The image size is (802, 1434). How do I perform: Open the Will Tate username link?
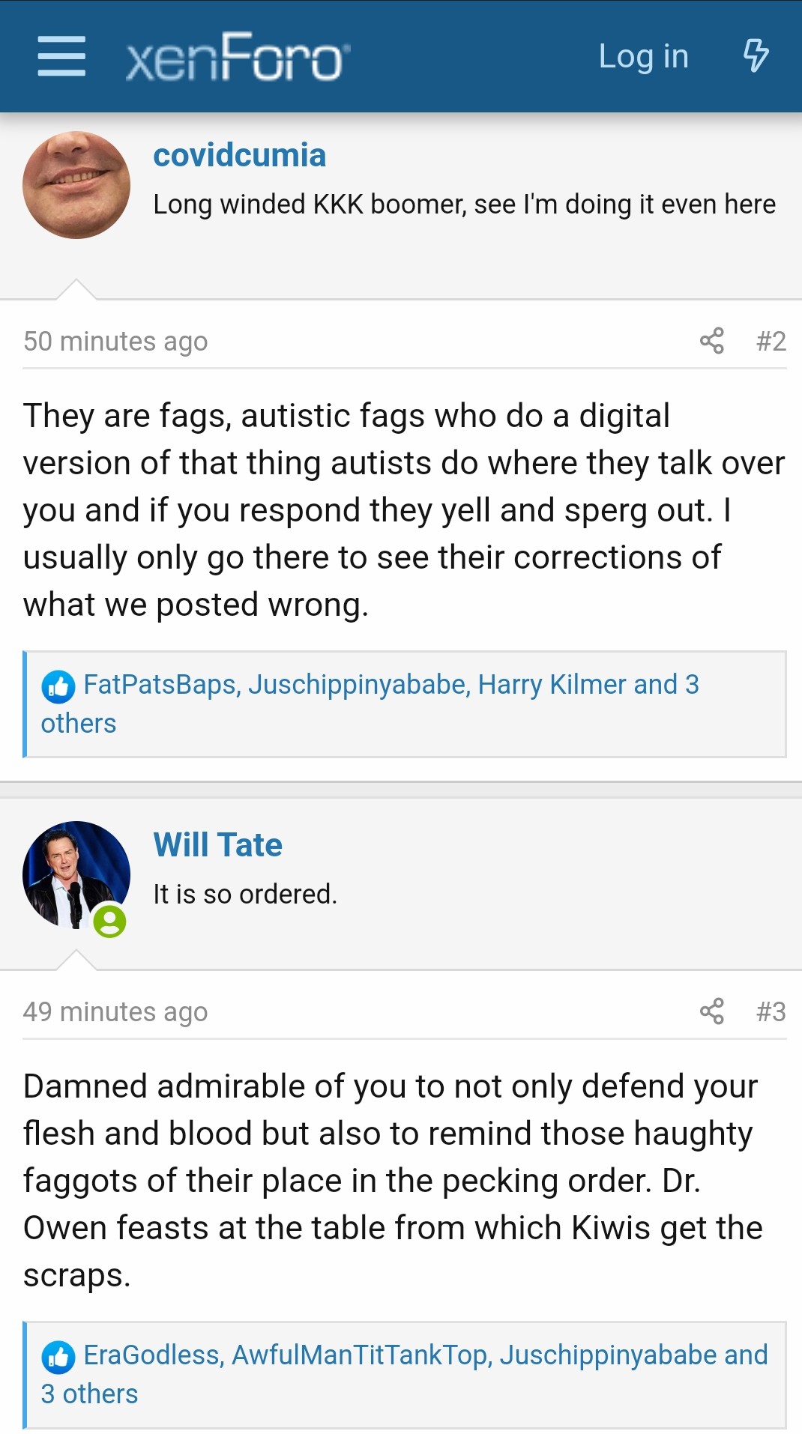point(218,845)
